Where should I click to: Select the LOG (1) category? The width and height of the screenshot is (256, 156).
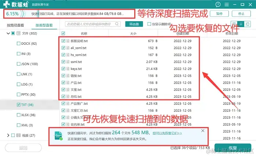(x=27, y=84)
